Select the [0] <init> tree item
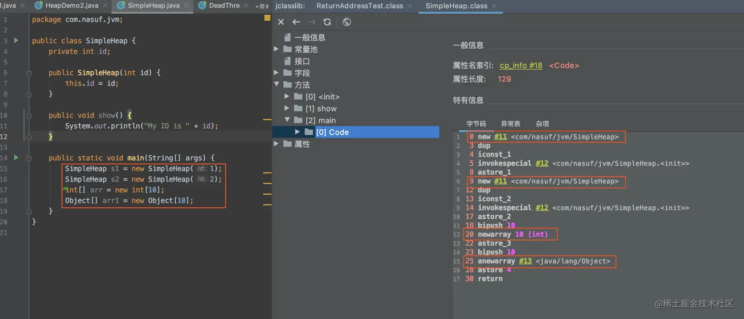Screen dimensions: 744x319 (x=322, y=96)
